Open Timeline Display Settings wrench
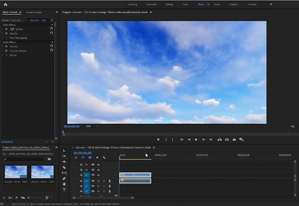Screen dimensions: 299x206 click(x=104, y=158)
